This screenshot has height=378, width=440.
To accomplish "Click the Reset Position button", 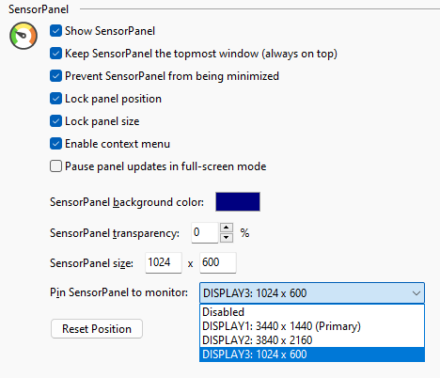I will pyautogui.click(x=97, y=329).
